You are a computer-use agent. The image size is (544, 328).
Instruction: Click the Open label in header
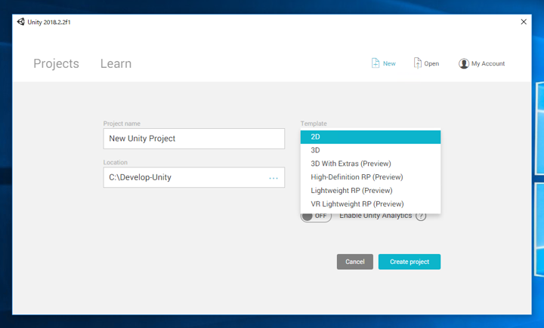[x=431, y=64]
